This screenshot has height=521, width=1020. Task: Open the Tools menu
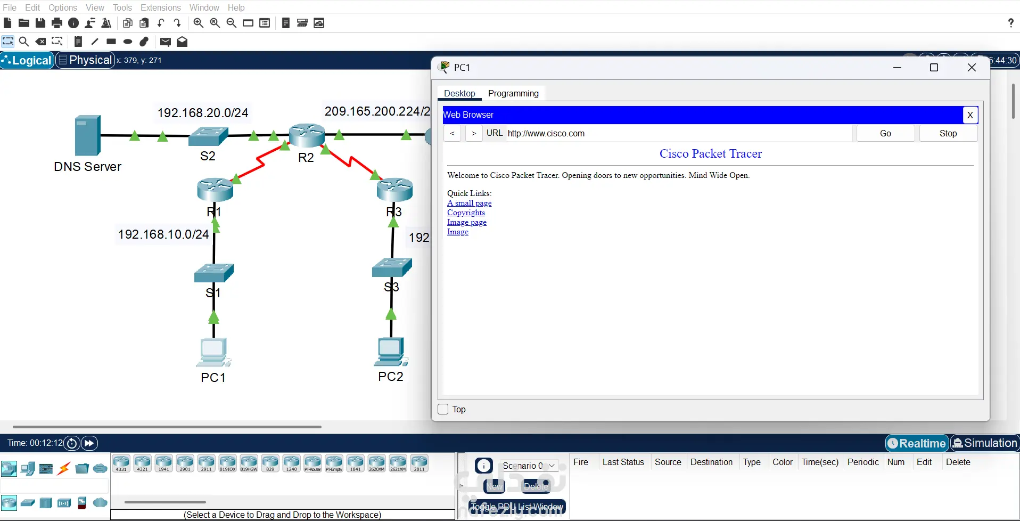[122, 7]
